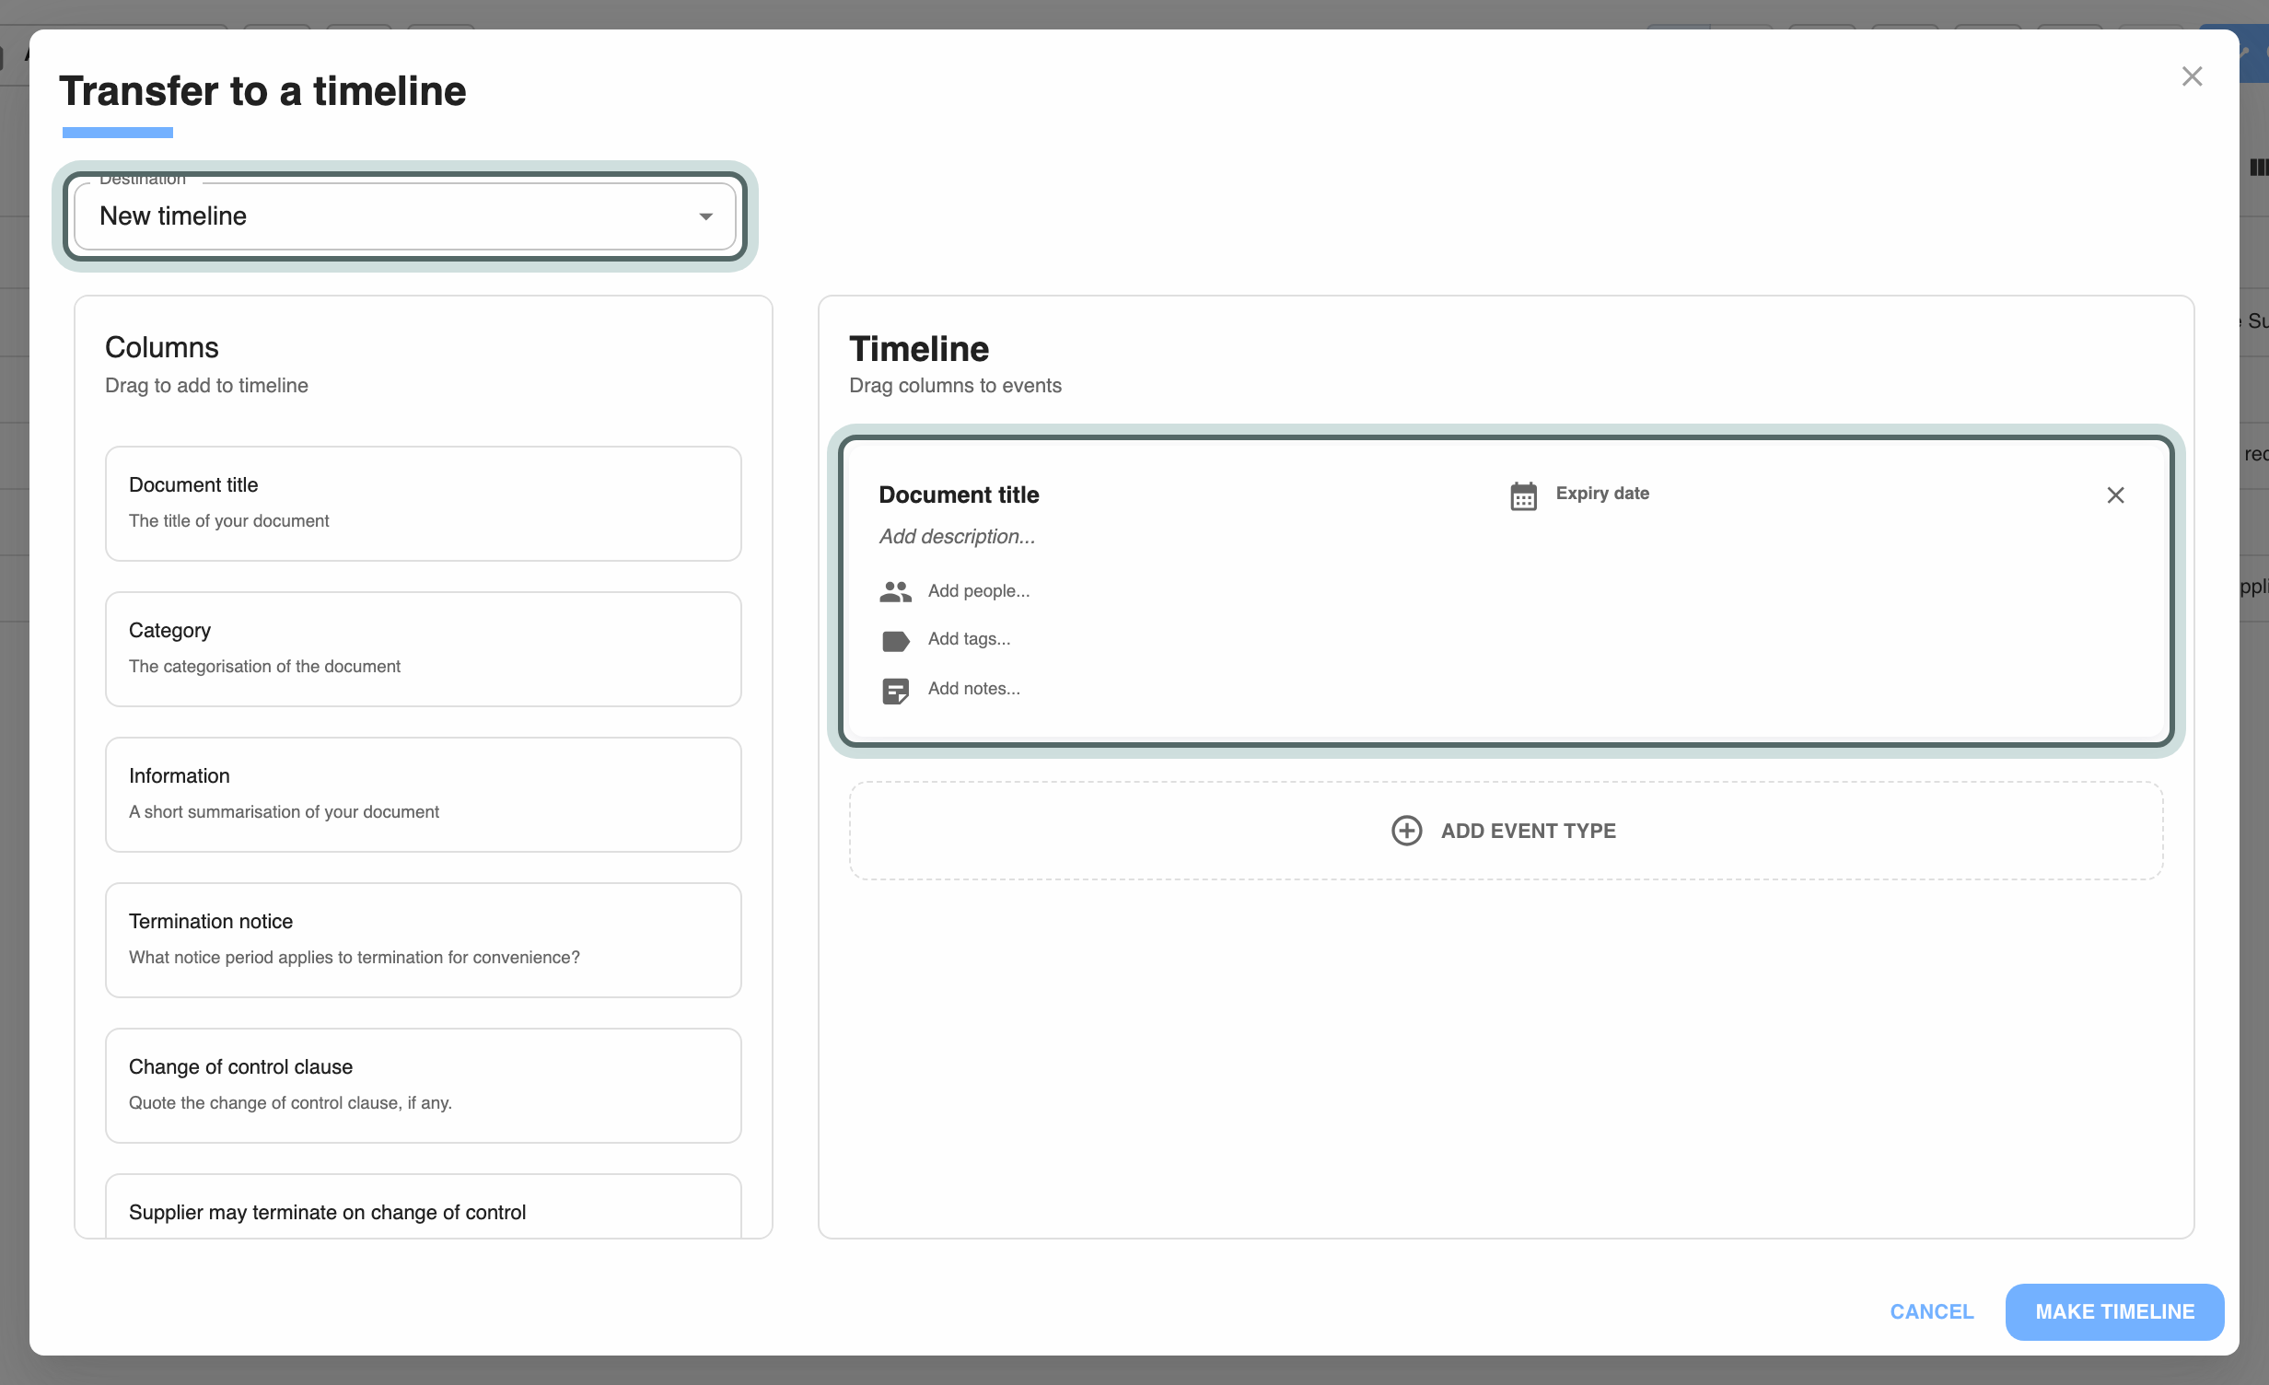Select the Document title column card
This screenshot has height=1385, width=2269.
click(424, 504)
